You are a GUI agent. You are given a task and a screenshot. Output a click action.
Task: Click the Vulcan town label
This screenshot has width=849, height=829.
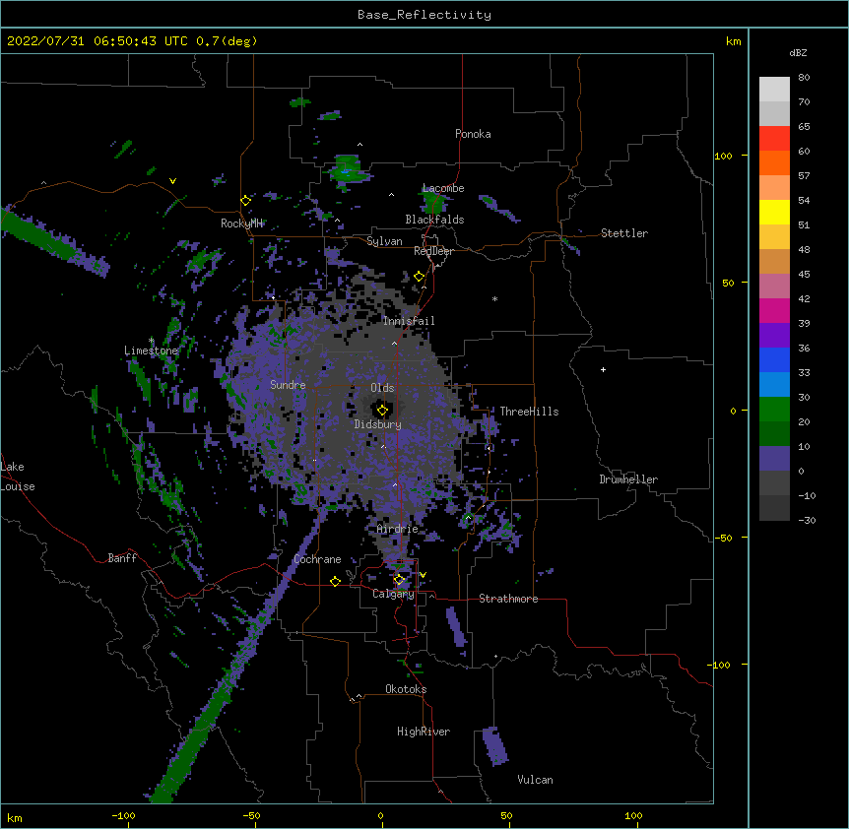(x=535, y=780)
